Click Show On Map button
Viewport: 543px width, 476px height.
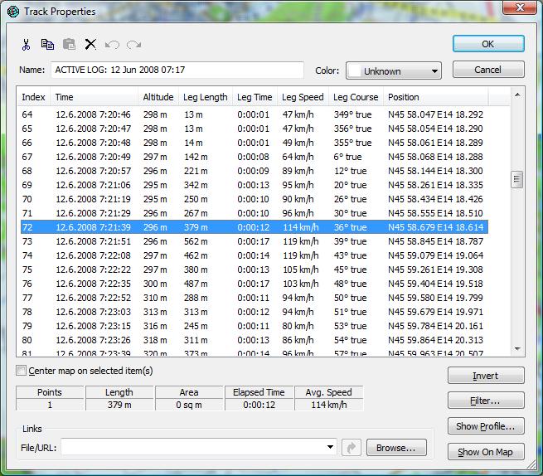(486, 452)
